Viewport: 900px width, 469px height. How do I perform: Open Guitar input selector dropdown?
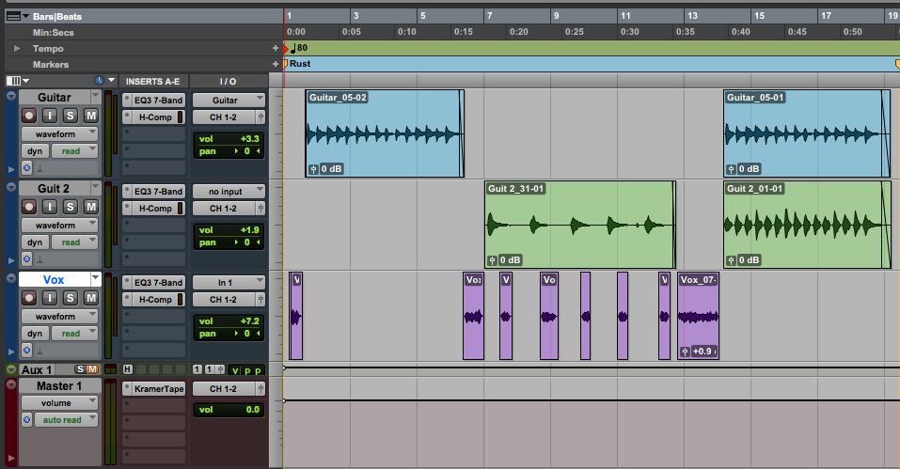pyautogui.click(x=229, y=101)
